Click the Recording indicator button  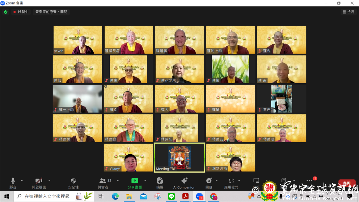21,12
